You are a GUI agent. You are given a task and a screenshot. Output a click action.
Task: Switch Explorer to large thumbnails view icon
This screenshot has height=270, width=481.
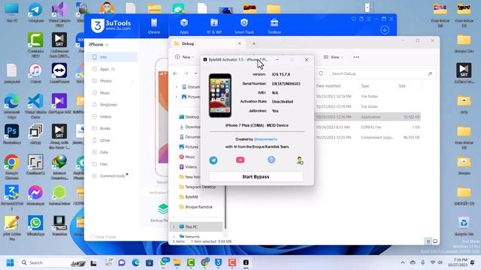(435, 241)
